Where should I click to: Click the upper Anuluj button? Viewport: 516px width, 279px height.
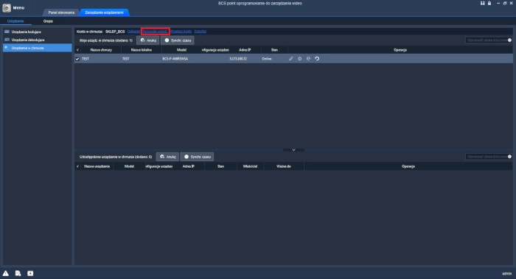pyautogui.click(x=148, y=40)
